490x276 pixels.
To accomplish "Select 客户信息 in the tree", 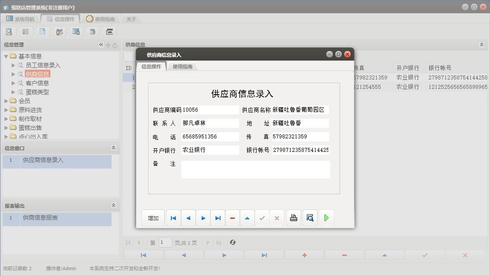I will pyautogui.click(x=37, y=83).
